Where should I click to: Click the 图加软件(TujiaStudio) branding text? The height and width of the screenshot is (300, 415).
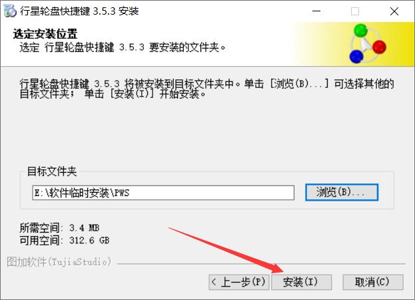pyautogui.click(x=59, y=261)
